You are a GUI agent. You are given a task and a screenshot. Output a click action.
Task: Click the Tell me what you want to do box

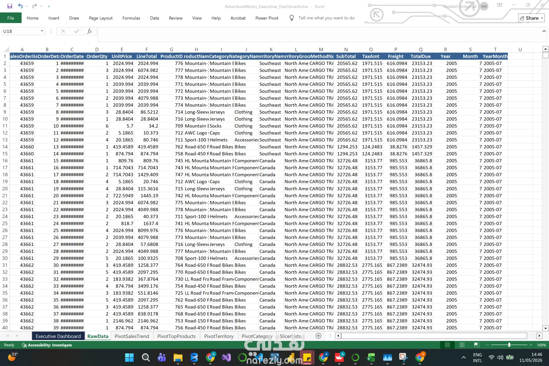point(326,18)
